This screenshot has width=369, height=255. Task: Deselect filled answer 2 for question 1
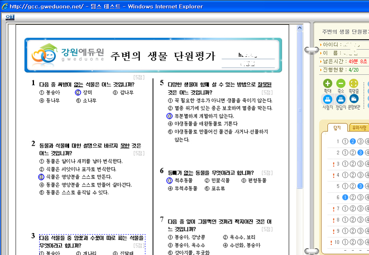tap(353, 141)
